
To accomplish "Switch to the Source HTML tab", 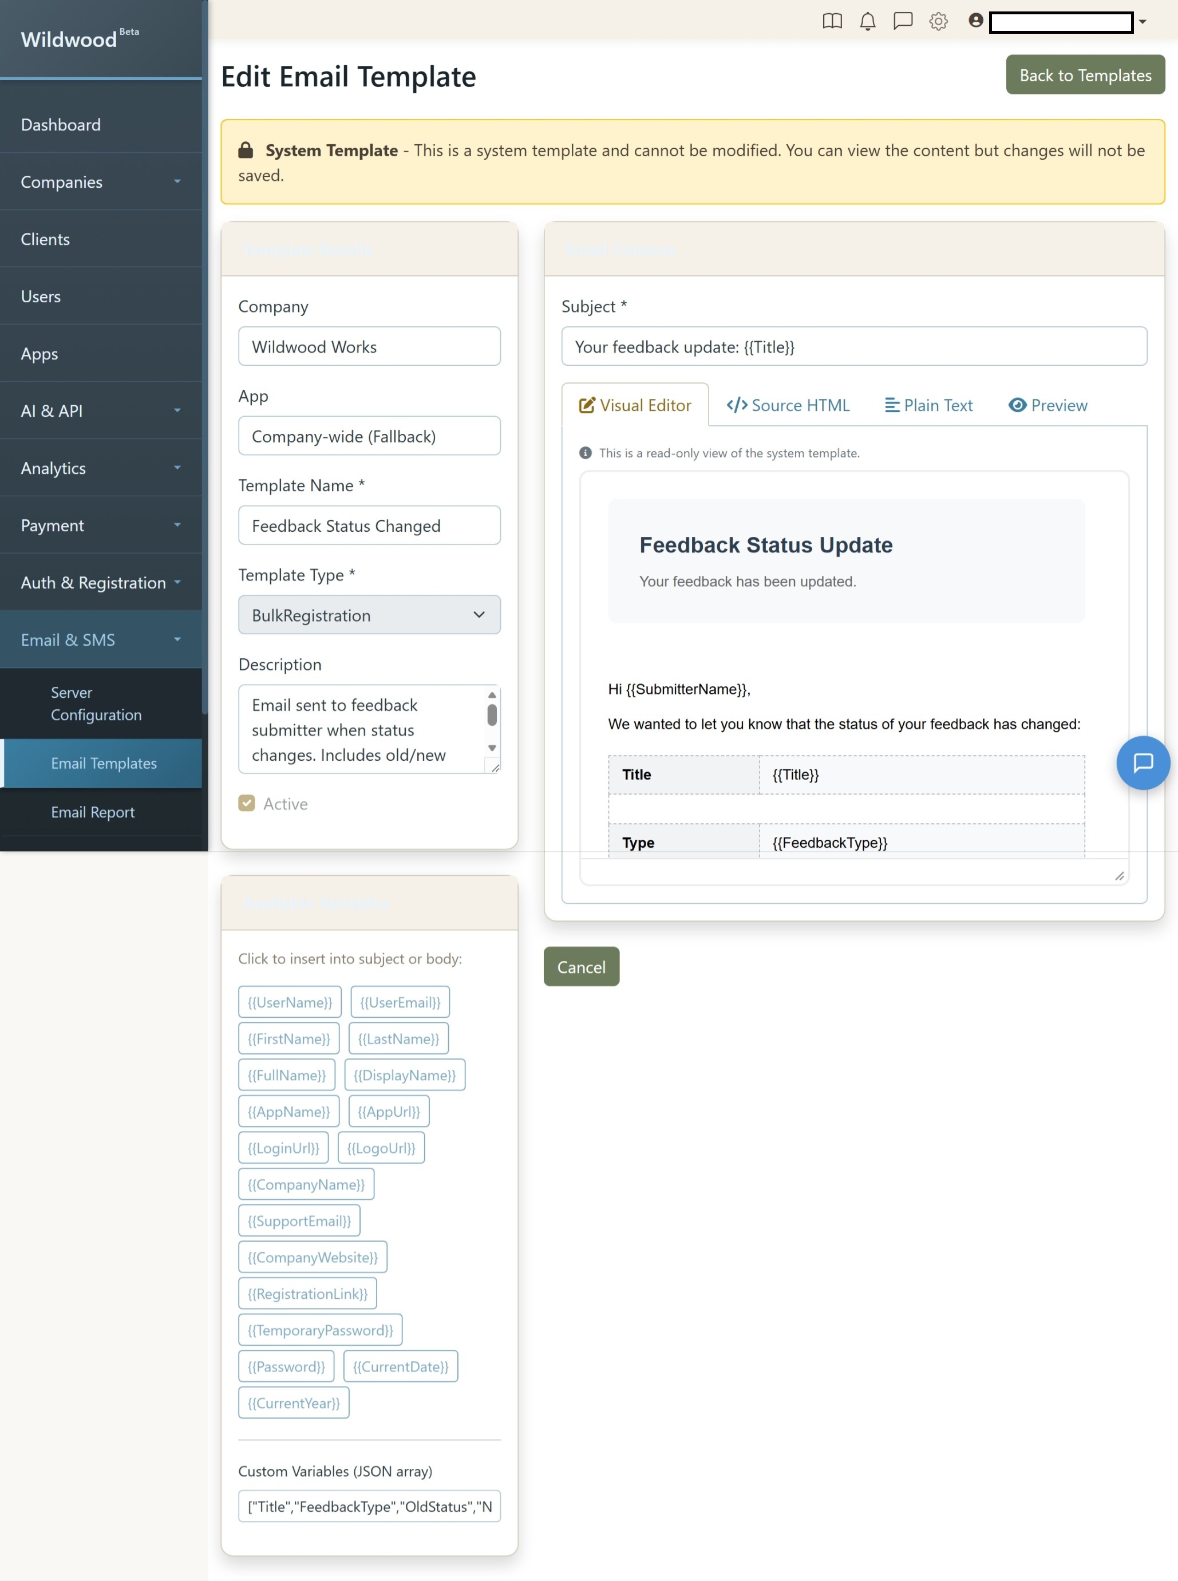I will (788, 405).
